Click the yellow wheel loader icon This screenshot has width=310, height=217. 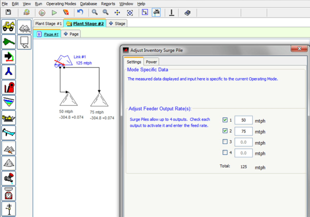pos(9,27)
